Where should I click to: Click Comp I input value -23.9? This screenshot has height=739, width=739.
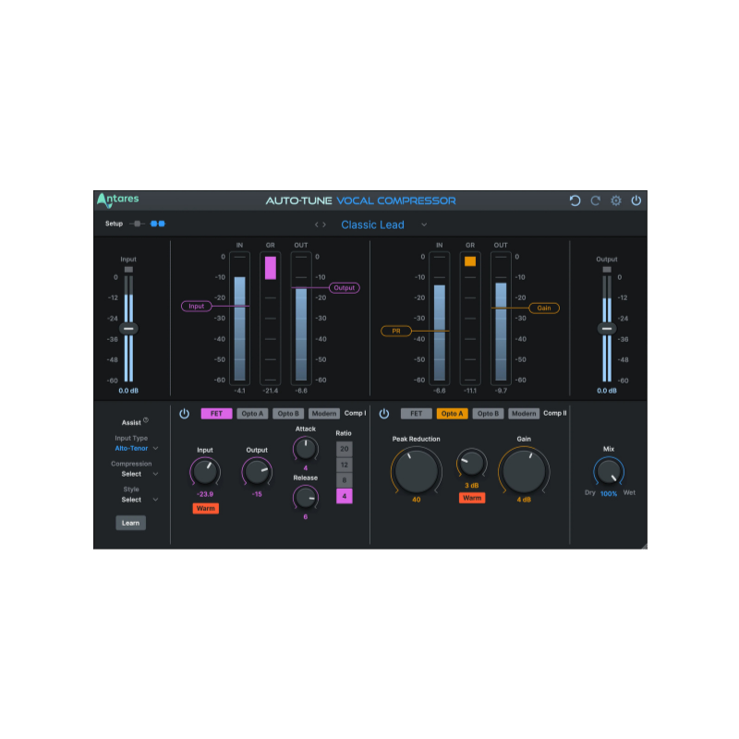205,494
